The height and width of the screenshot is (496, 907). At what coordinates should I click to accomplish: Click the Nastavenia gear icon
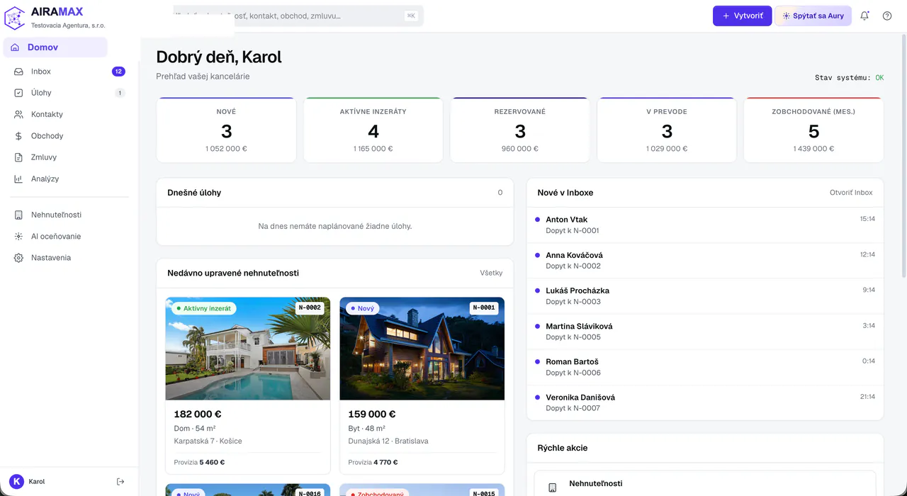18,258
